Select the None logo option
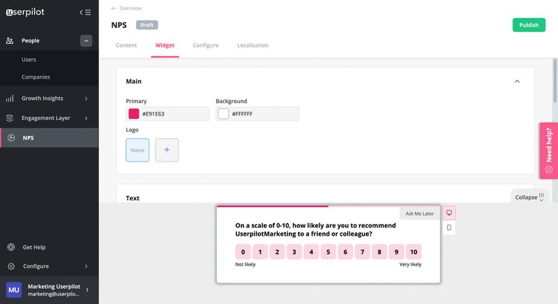Screen dimensions: 558x304 137,150
